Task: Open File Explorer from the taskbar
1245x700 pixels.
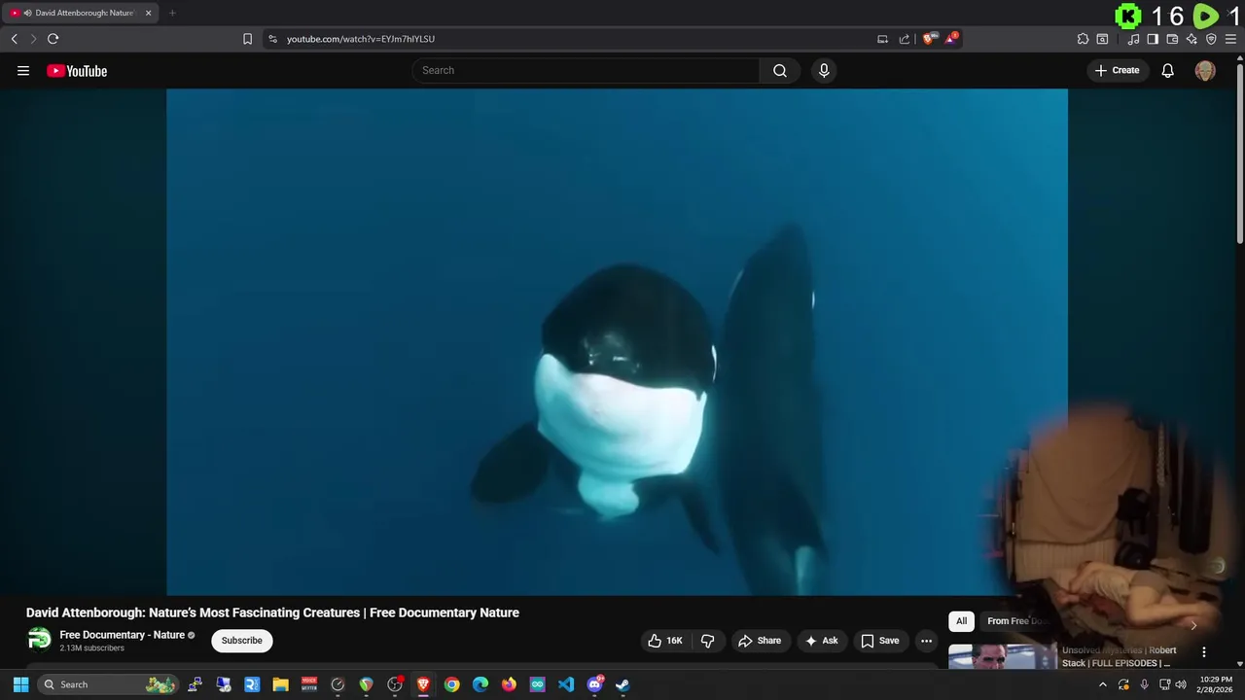Action: tap(280, 684)
